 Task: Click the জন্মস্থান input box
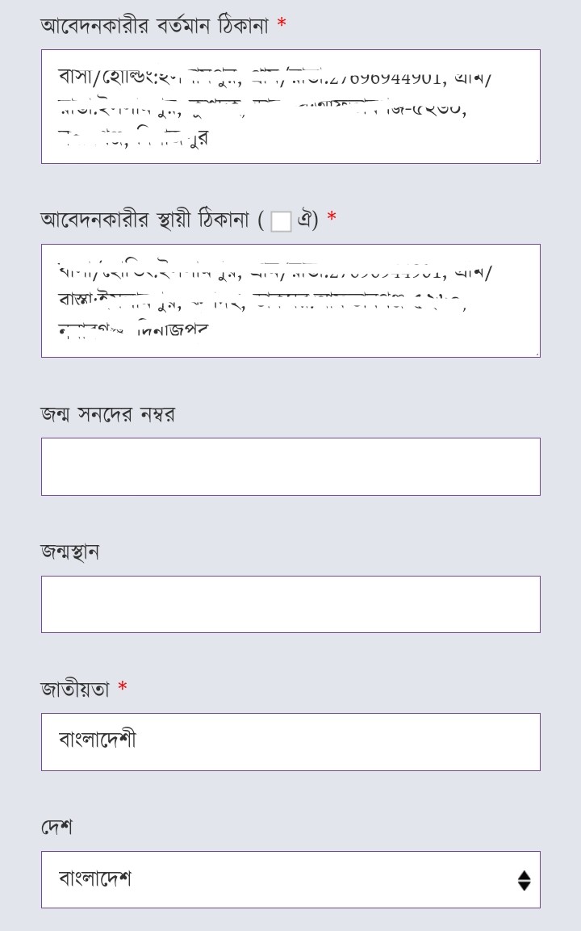290,604
